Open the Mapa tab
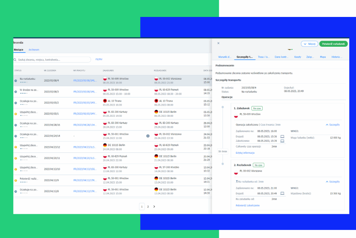This screenshot has width=356, height=238. [323, 57]
